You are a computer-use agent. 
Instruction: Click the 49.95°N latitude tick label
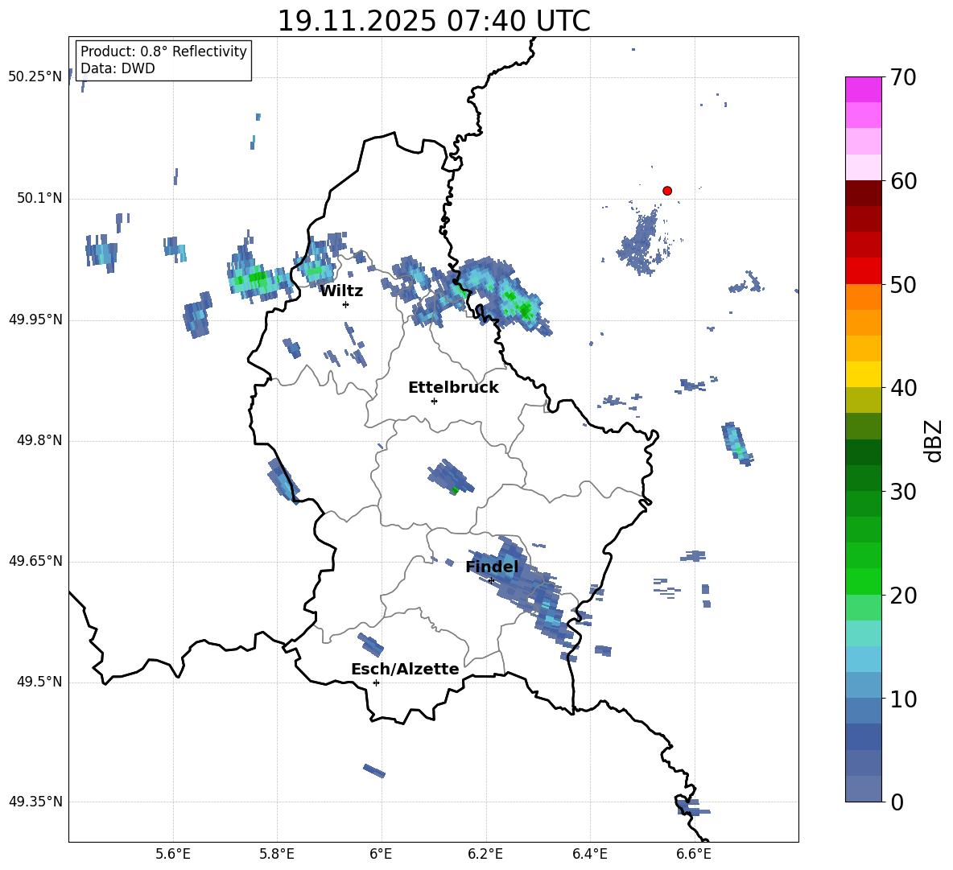click(x=35, y=320)
